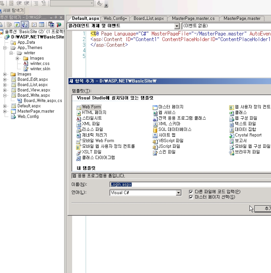The width and height of the screenshot is (271, 273).
Task: Expand the Board_Edit.aspx node
Action: [5, 80]
